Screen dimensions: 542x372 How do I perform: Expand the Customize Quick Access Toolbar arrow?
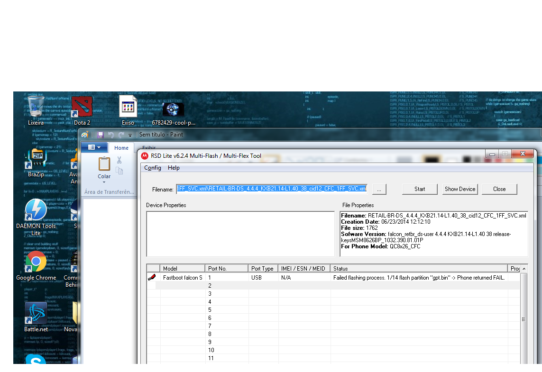tap(130, 135)
